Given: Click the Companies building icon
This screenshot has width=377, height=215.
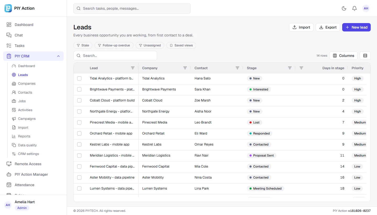Looking at the screenshot, I should (x=14, y=84).
